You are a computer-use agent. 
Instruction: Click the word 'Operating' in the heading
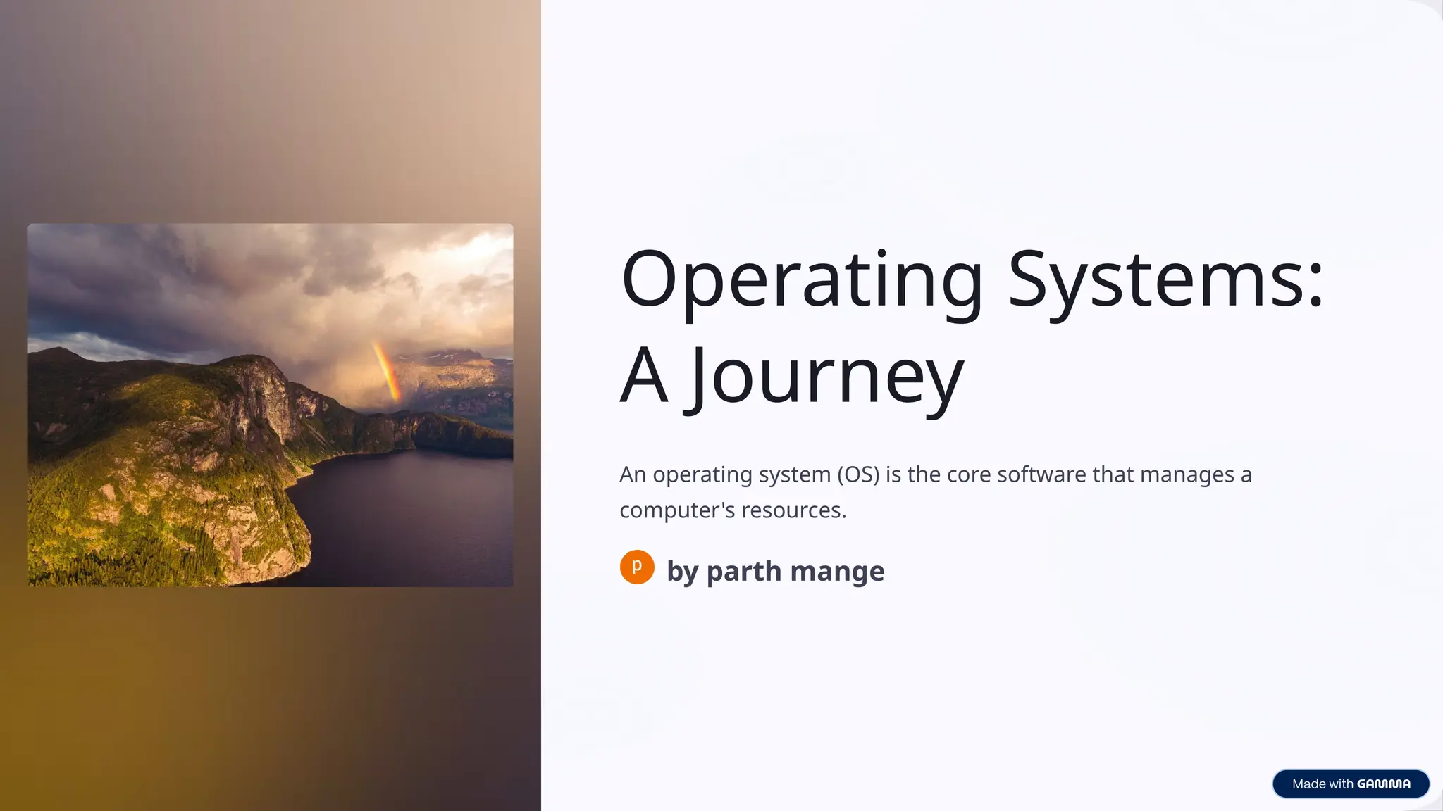[801, 279]
